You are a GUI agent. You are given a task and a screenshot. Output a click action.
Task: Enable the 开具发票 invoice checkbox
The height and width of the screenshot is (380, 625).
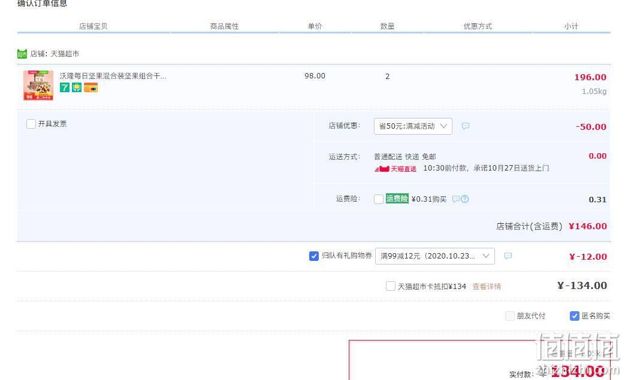pos(31,124)
